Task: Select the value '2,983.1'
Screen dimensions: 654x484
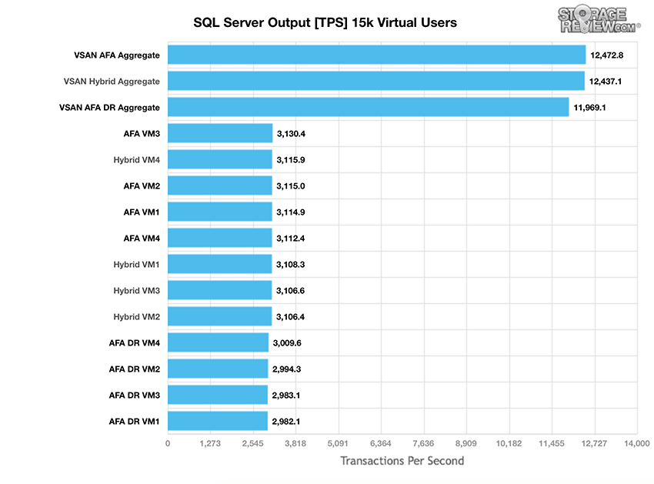Action: (286, 396)
